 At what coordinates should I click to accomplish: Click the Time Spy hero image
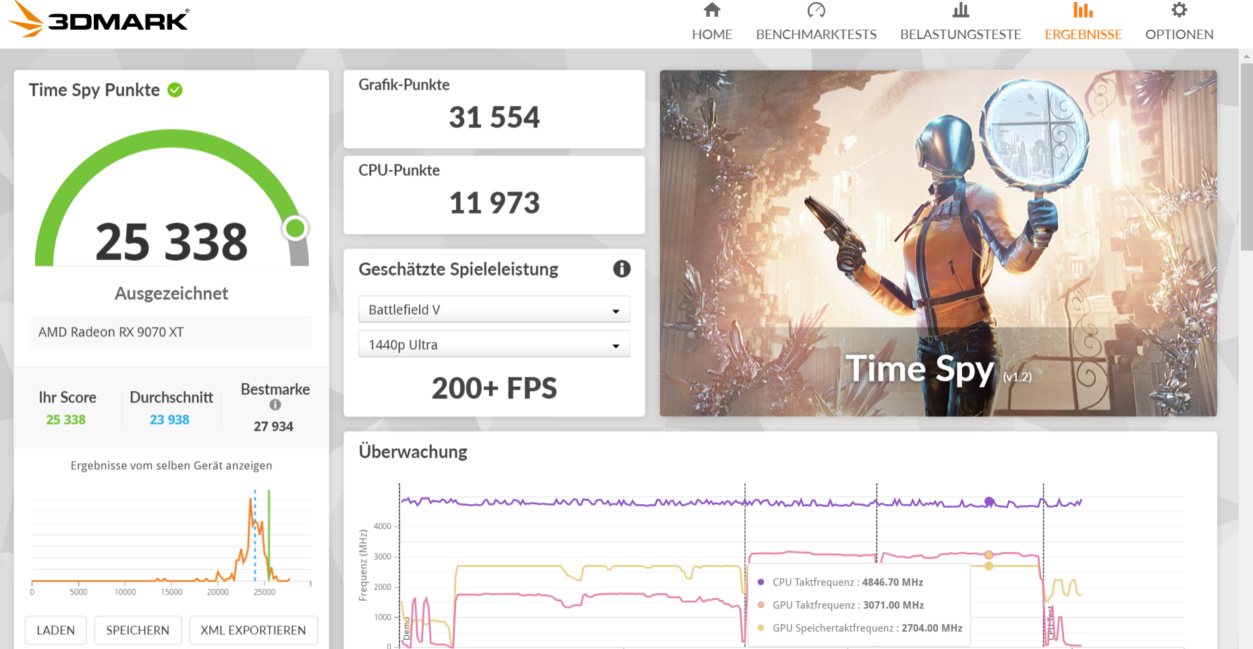pyautogui.click(x=938, y=243)
